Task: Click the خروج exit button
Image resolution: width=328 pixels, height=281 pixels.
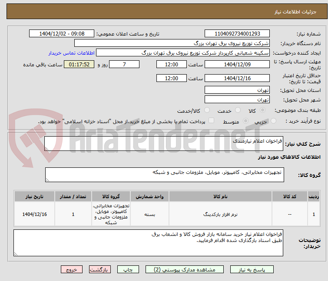Action: [72, 269]
